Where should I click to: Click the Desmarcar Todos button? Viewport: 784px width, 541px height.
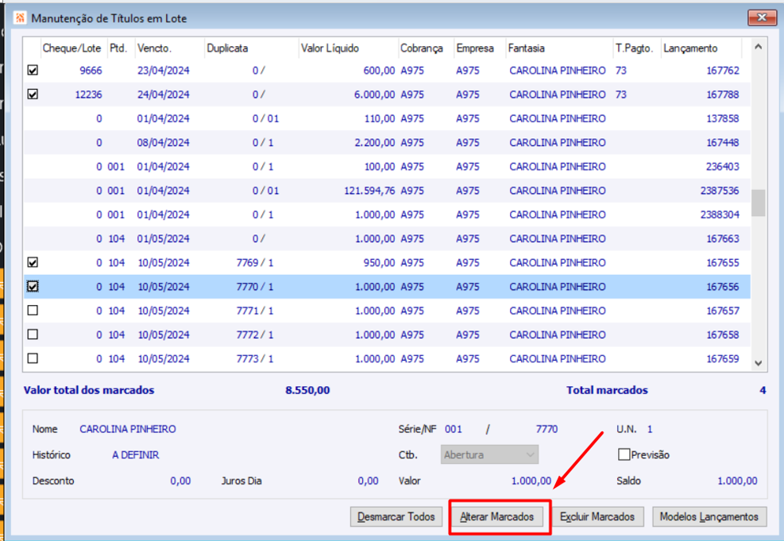tap(396, 516)
